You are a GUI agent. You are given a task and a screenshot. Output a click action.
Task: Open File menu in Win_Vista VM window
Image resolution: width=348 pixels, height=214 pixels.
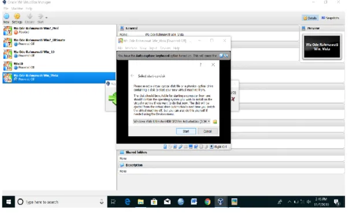[x=120, y=48]
